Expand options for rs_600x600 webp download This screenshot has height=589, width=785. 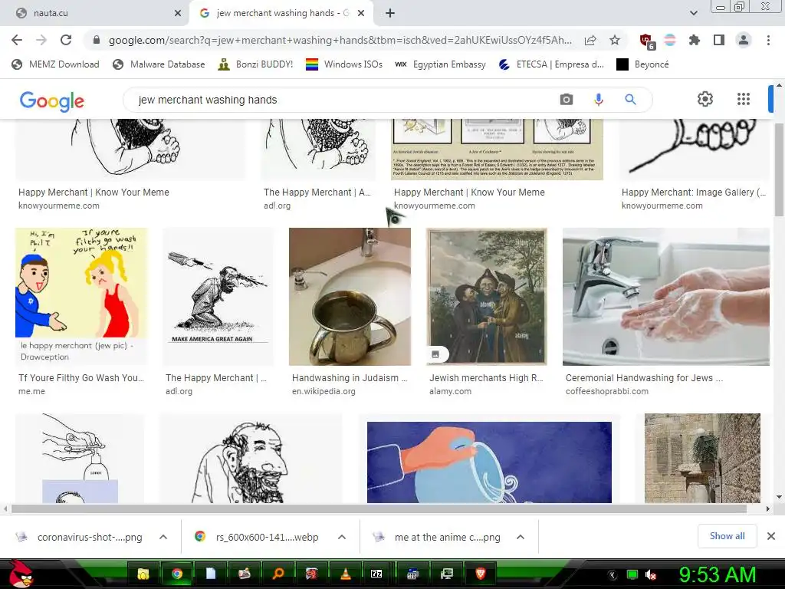[x=342, y=537]
